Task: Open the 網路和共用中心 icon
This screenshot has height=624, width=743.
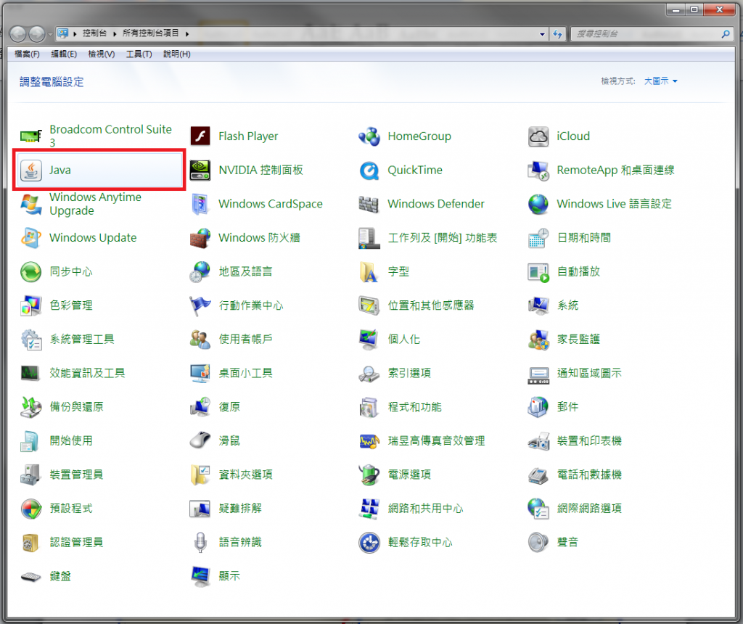Action: [x=369, y=509]
